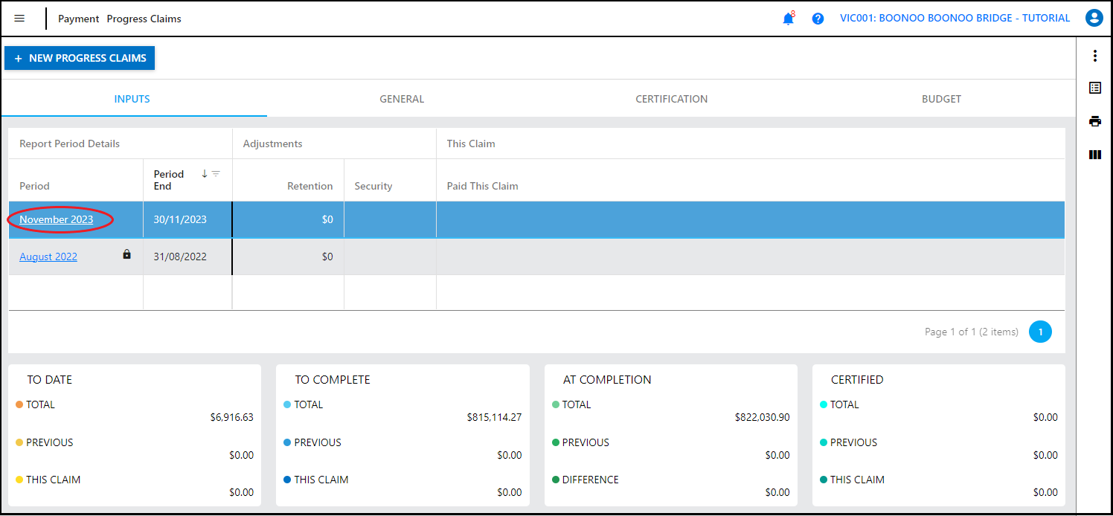Click the TO DATE card title
Image resolution: width=1113 pixels, height=516 pixels.
coord(50,379)
